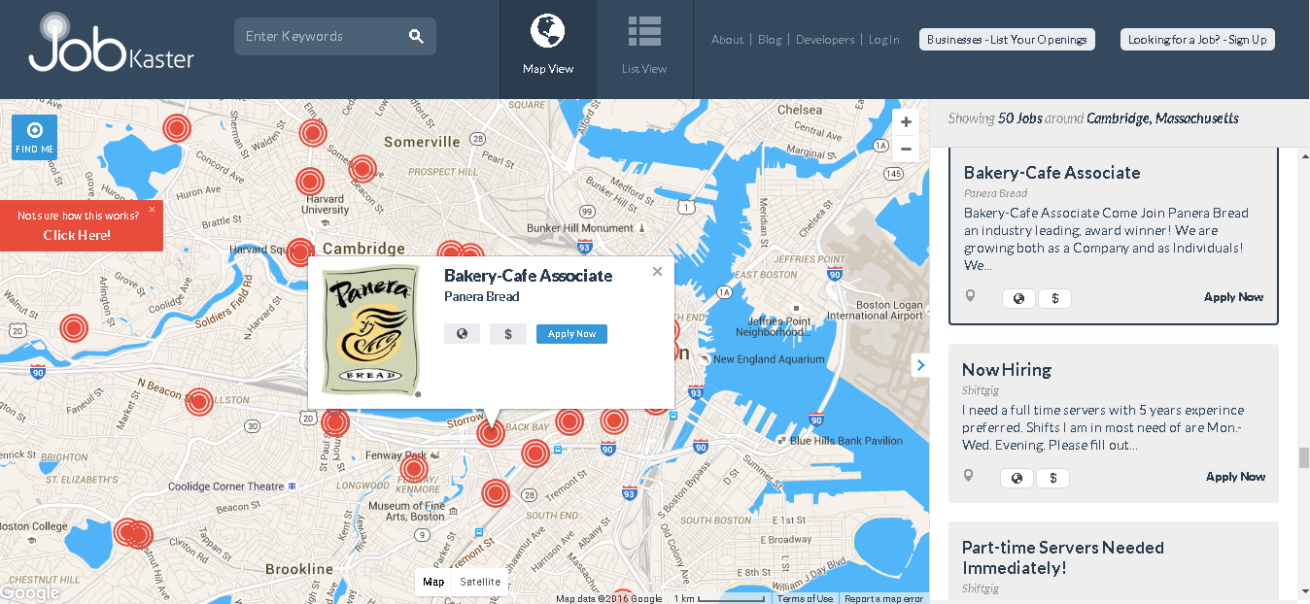Click the dollar icon in map popup
This screenshot has height=604, width=1310.
[x=508, y=334]
